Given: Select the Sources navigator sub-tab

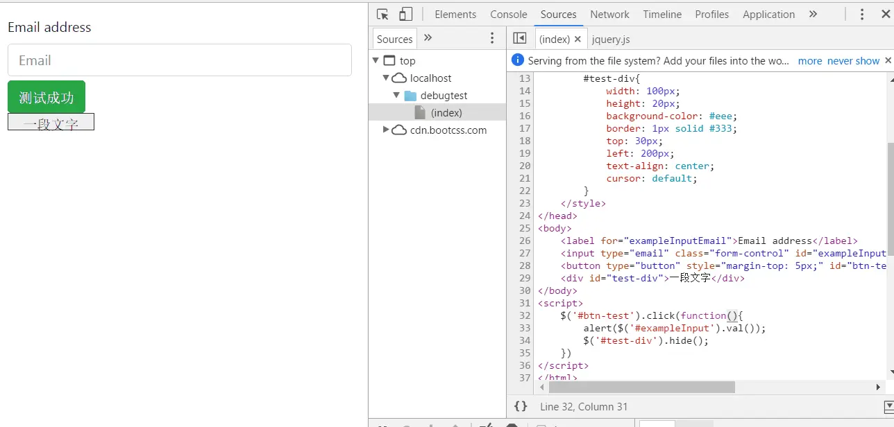Looking at the screenshot, I should pos(394,39).
